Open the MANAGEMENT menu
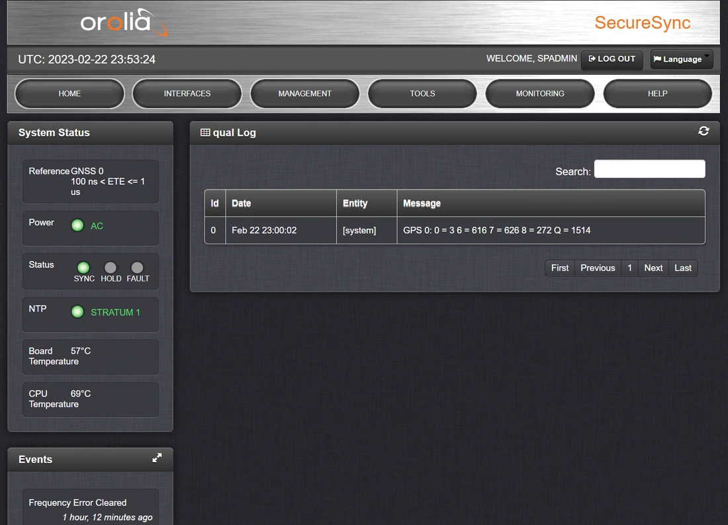 (304, 94)
